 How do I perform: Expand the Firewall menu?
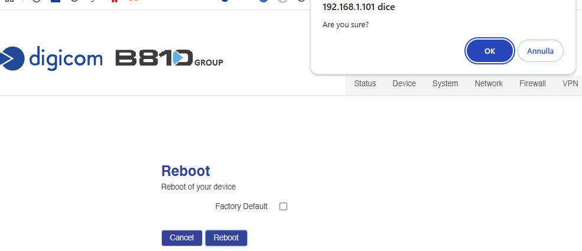tap(532, 83)
